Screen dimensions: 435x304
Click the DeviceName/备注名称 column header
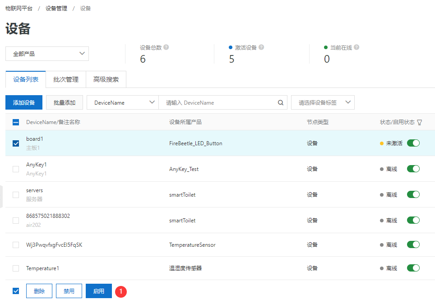pos(53,122)
